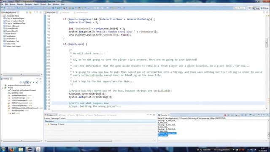Open Eclipse from the taskbar
This screenshot has height=152, width=270.
pos(30,149)
